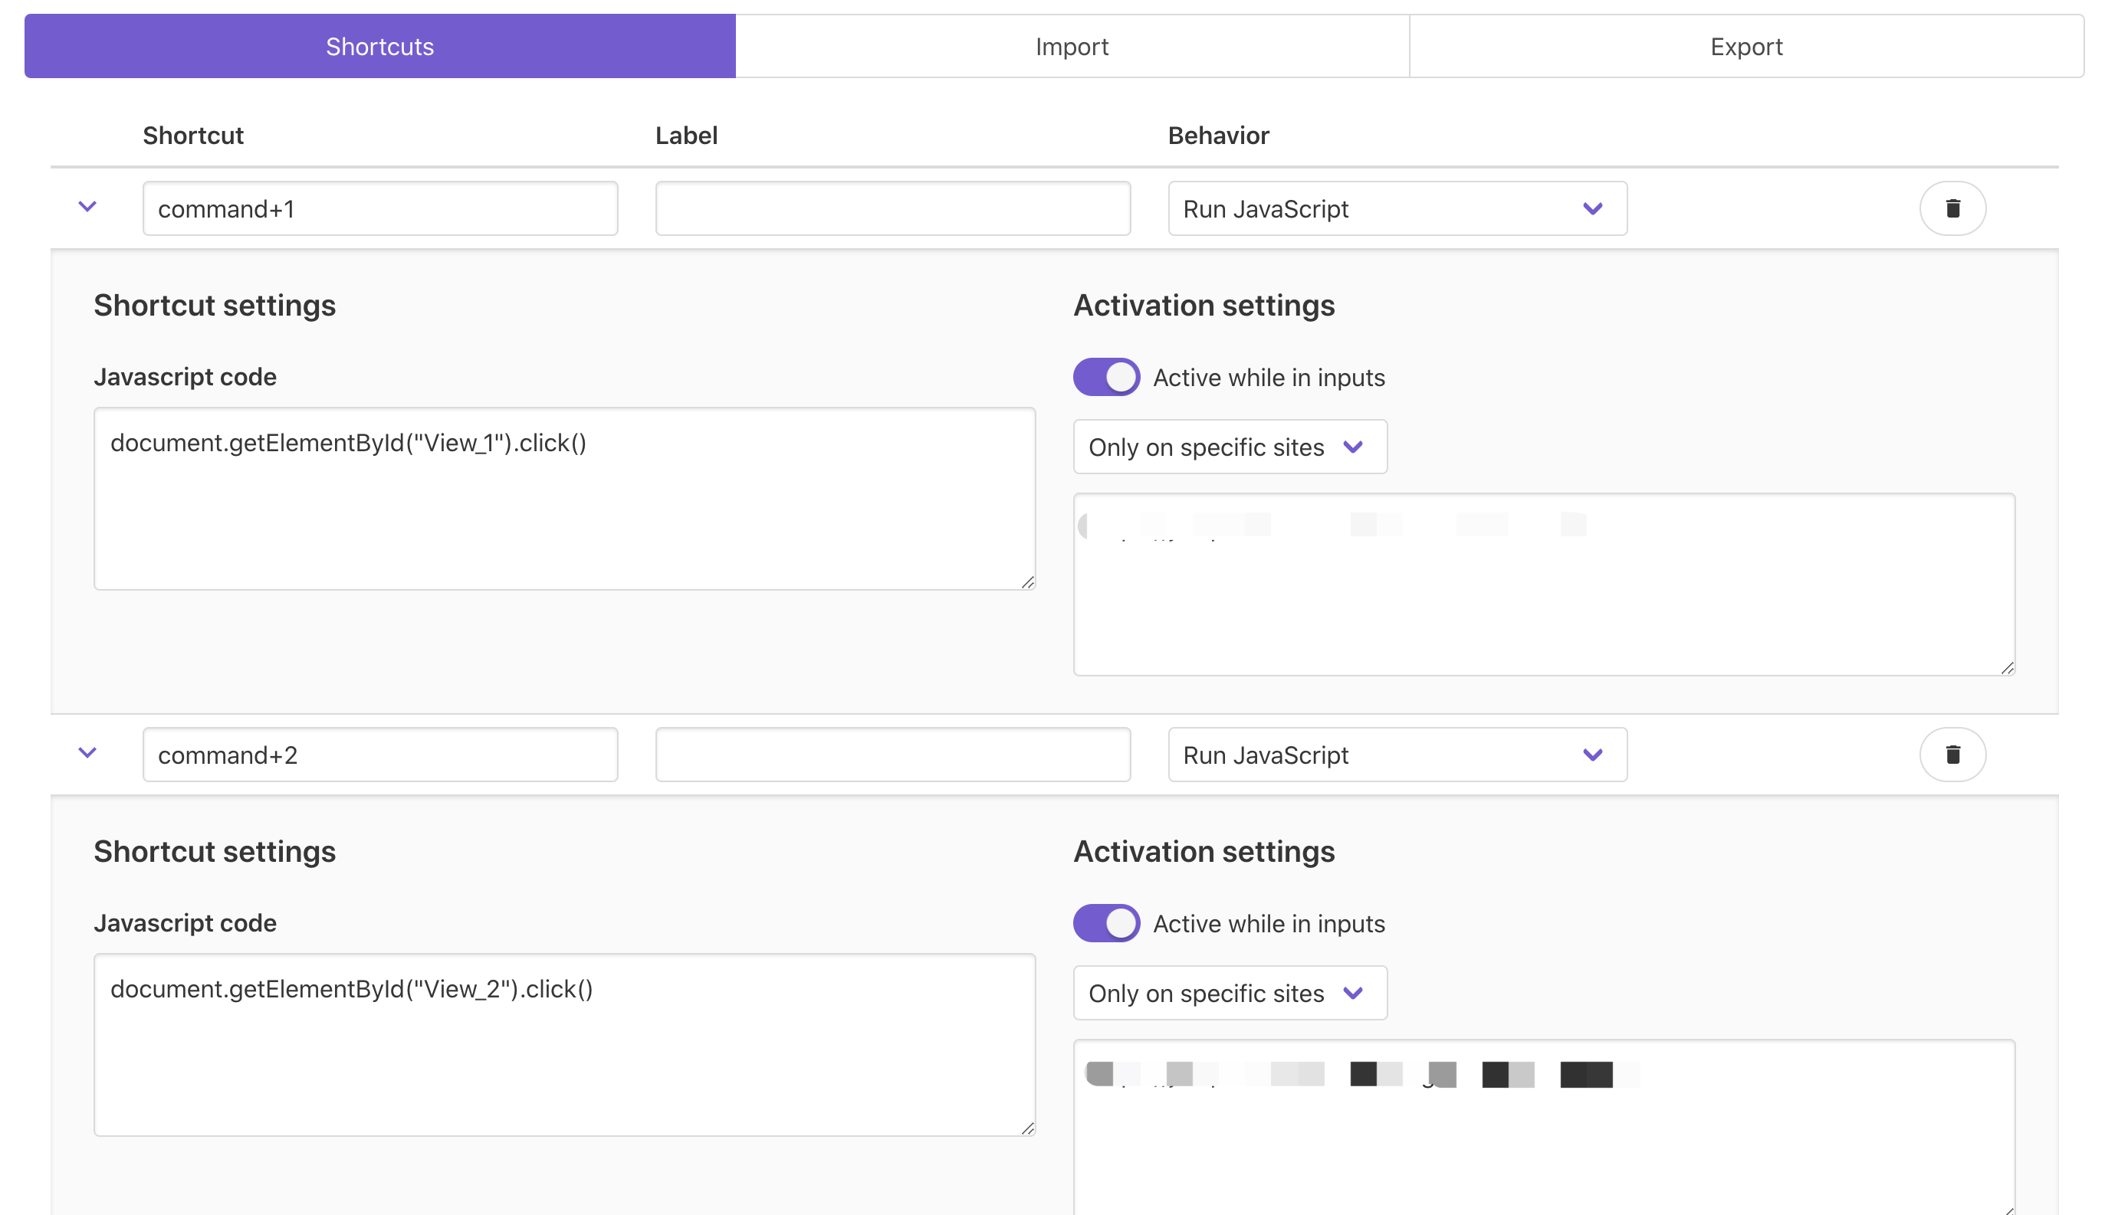Open 'Only on specific sites' dropdown for command+2

(1229, 993)
